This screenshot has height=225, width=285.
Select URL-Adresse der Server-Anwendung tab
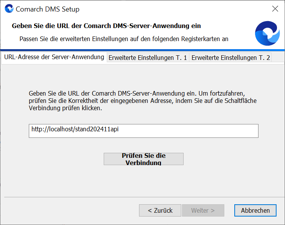[x=54, y=57]
